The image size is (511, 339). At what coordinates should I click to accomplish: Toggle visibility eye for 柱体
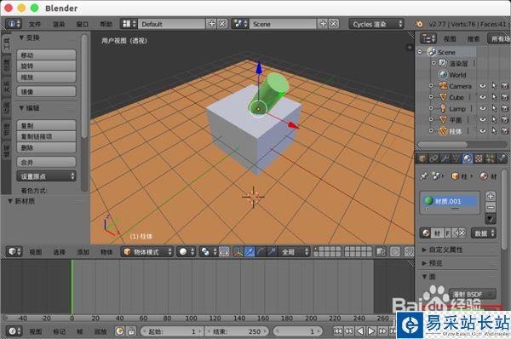pyautogui.click(x=483, y=131)
